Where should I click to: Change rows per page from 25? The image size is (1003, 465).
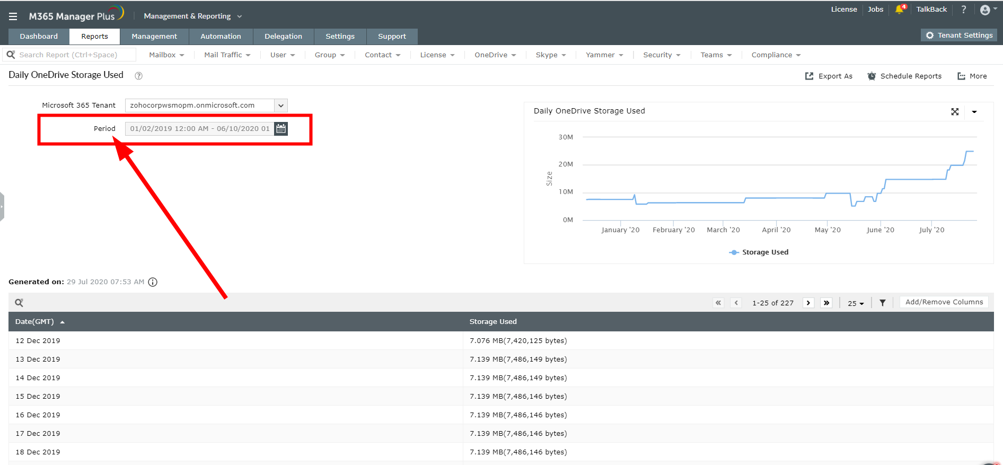click(x=856, y=303)
